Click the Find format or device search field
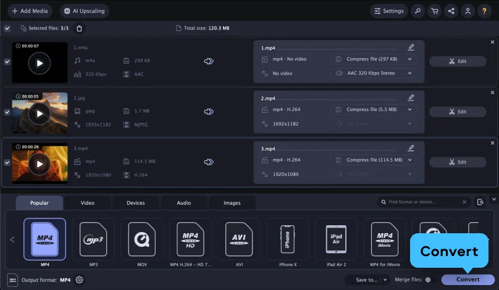Image resolution: width=499 pixels, height=290 pixels. 426,202
